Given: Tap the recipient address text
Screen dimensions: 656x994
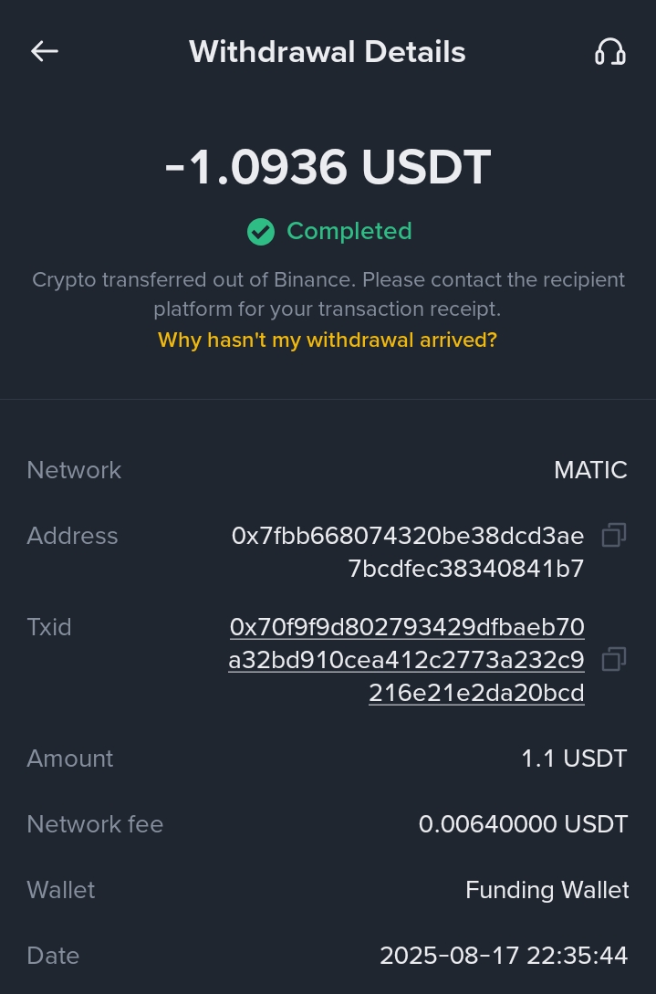Looking at the screenshot, I should [408, 552].
